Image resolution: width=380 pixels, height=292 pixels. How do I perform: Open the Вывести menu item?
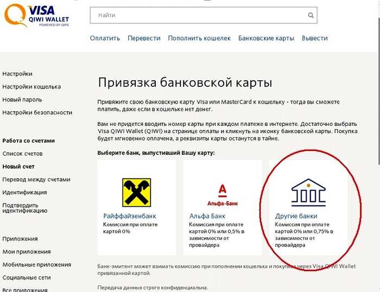[x=314, y=39]
